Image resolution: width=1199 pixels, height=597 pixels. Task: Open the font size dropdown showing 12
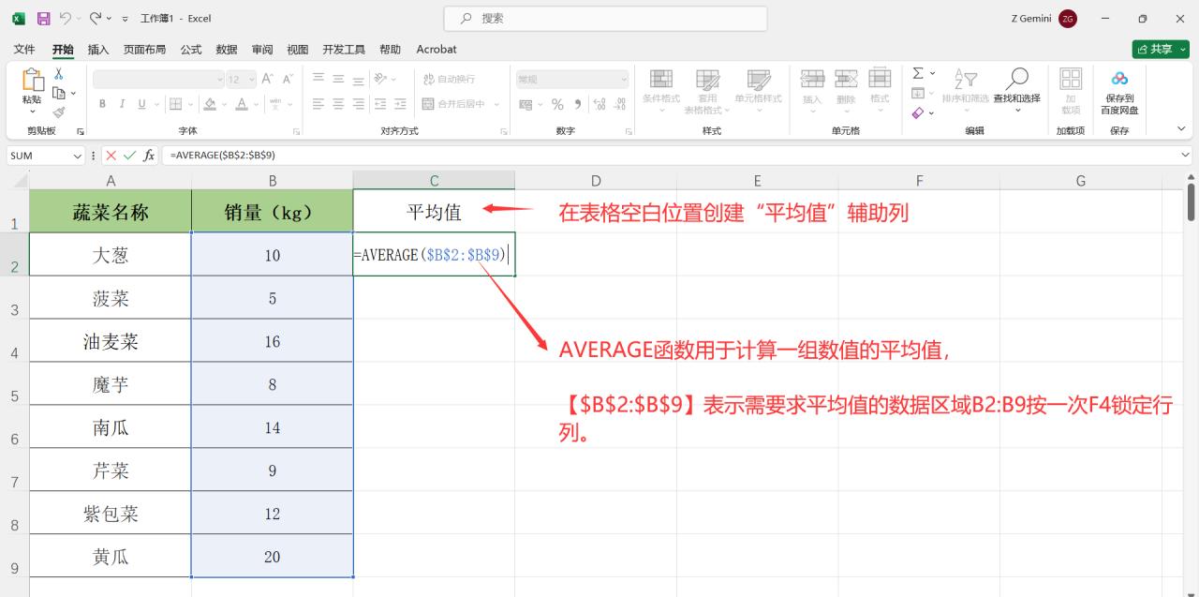(x=250, y=80)
